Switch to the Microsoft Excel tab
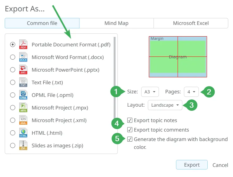Screen dimensions: 233x177 coord(191,23)
